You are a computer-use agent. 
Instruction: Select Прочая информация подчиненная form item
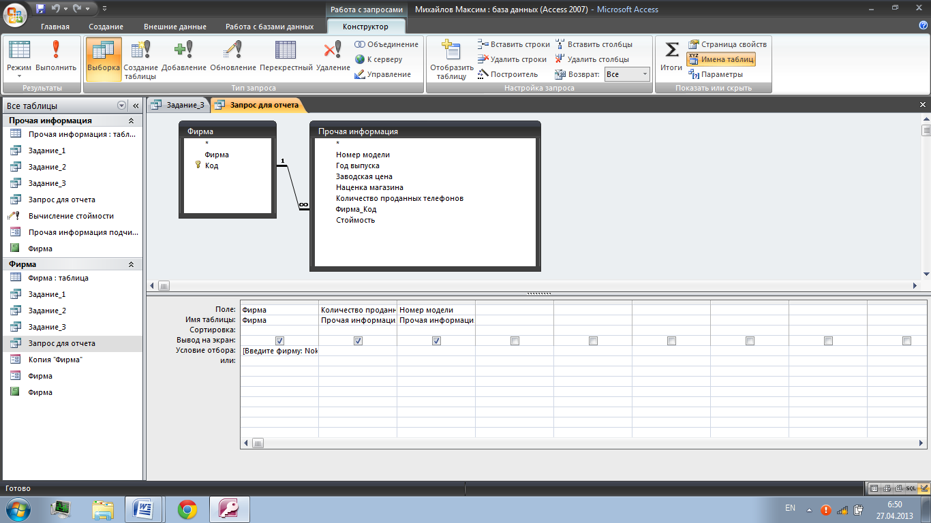72,232
